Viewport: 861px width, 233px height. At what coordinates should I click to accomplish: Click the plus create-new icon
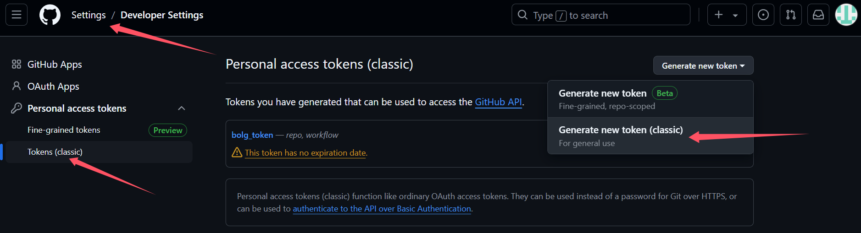tap(719, 15)
